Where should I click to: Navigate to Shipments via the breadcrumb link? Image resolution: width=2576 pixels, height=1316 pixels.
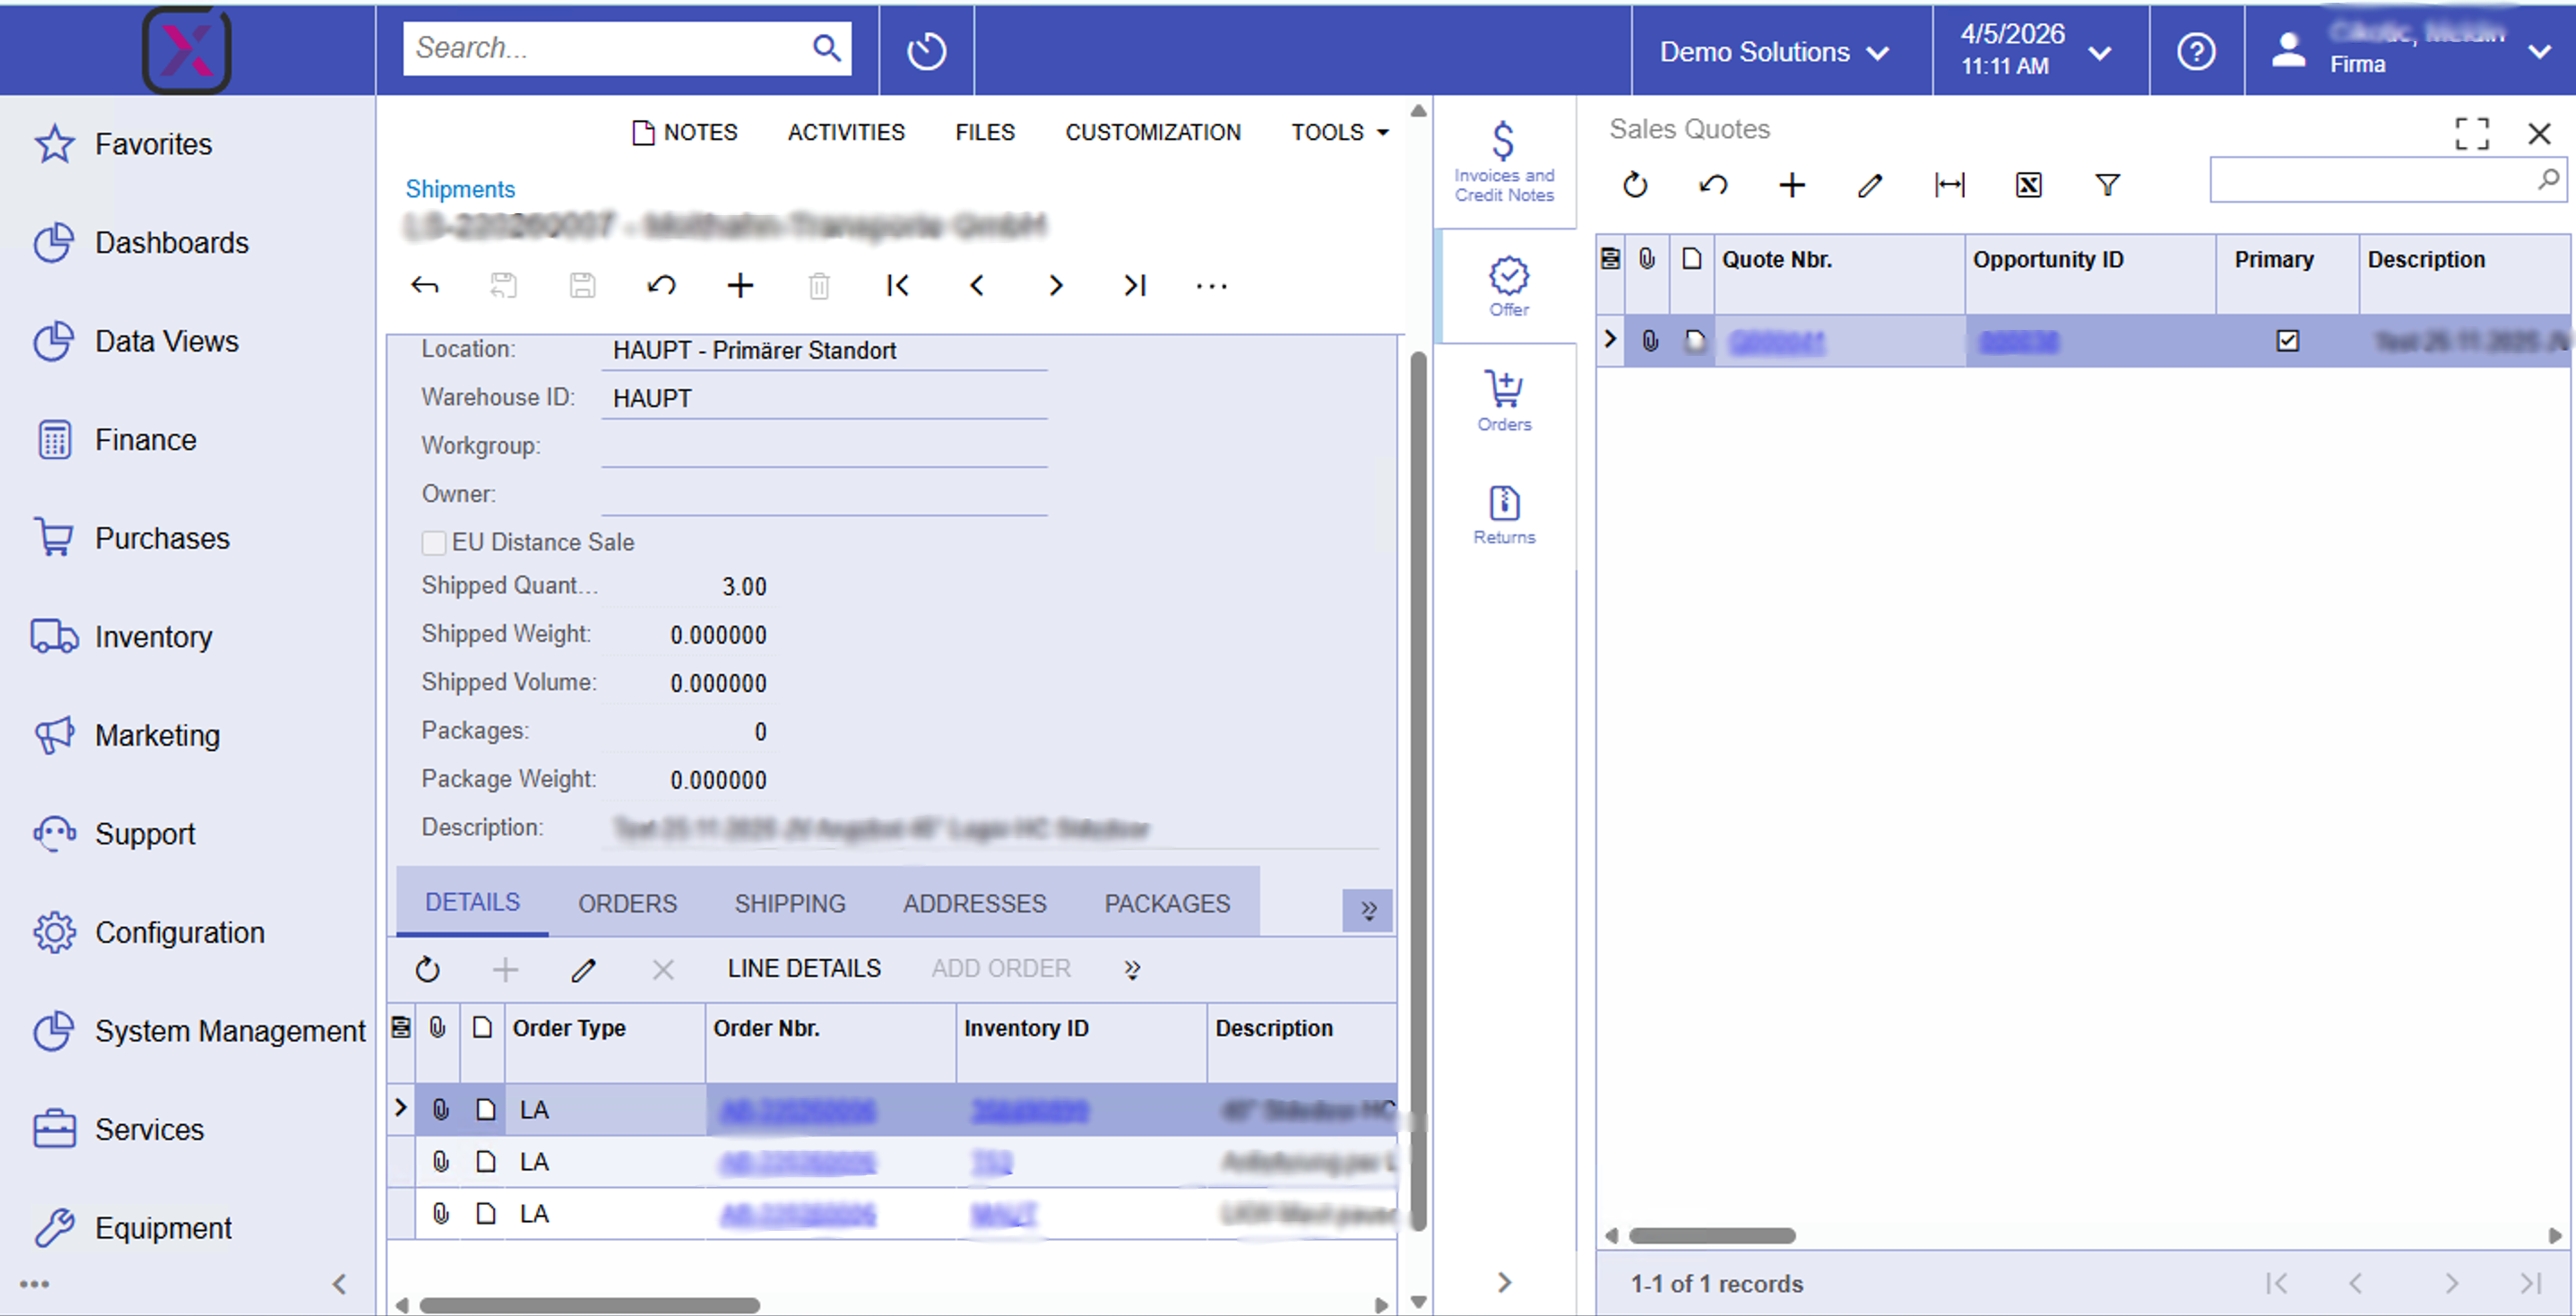coord(460,189)
